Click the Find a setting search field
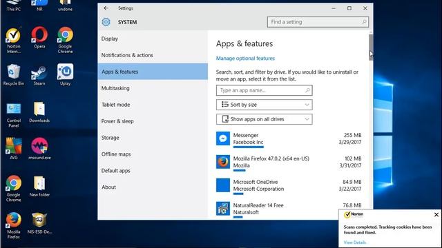 [x=318, y=22]
